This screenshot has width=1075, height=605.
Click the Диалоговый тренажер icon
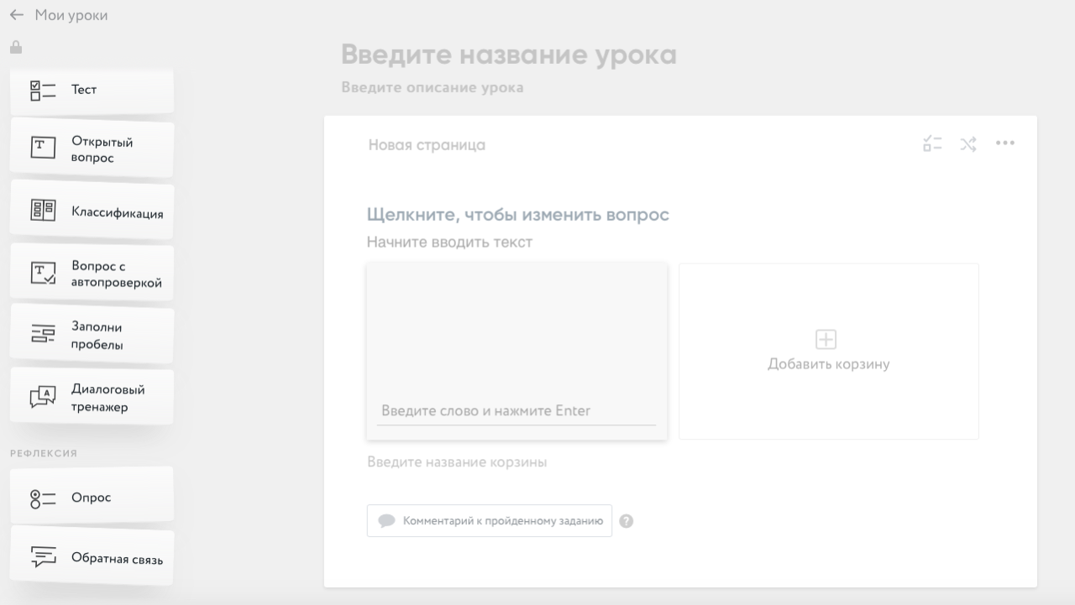pyautogui.click(x=43, y=397)
